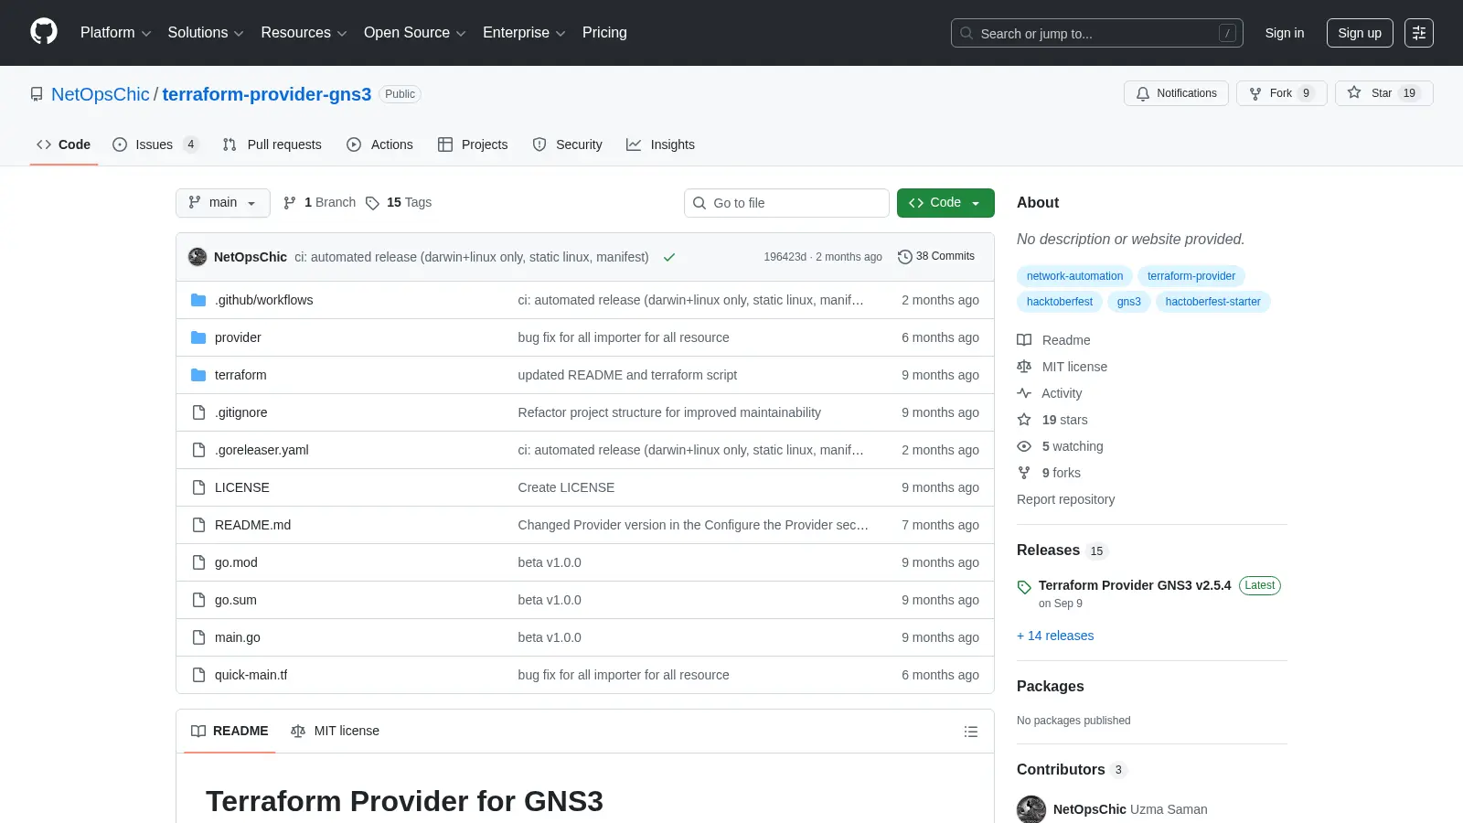
Task: Select the Code tab
Action: 64,144
